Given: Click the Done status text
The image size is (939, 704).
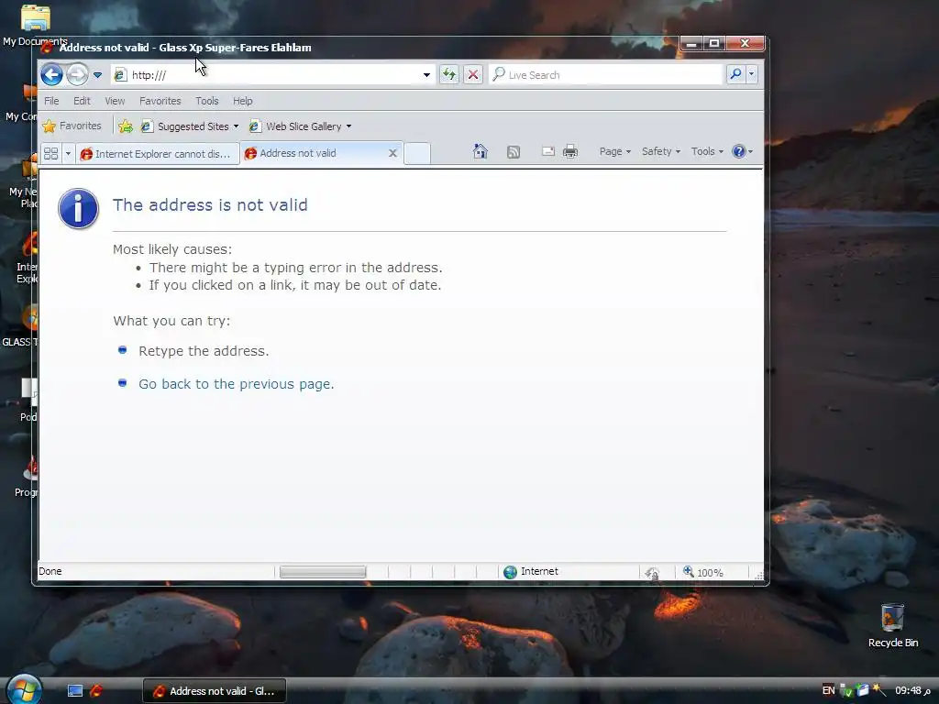Looking at the screenshot, I should point(50,571).
